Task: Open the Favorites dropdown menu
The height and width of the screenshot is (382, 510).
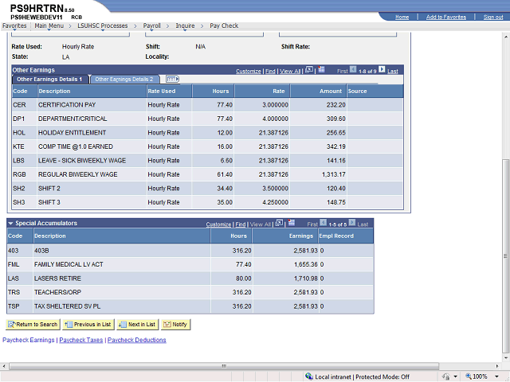Action: tap(14, 25)
